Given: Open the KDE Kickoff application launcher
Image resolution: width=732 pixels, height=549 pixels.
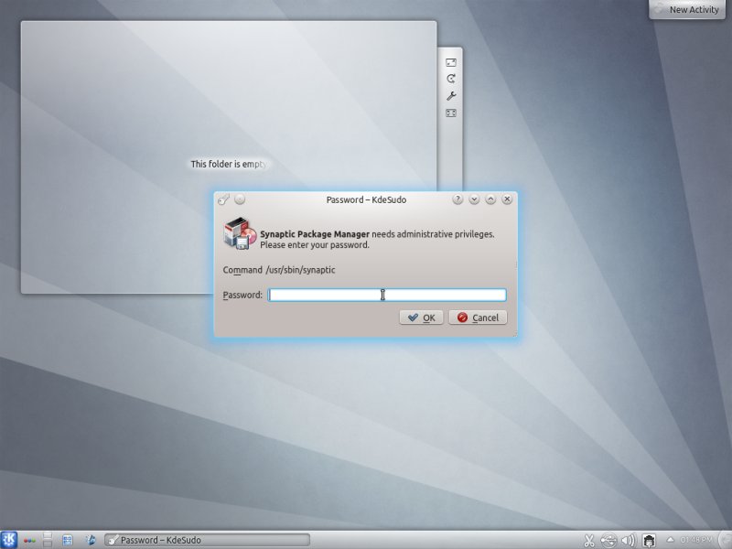Looking at the screenshot, I should pos(9,540).
